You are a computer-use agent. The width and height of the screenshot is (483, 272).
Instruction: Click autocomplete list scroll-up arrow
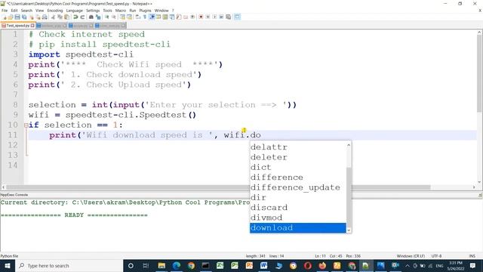(349, 145)
